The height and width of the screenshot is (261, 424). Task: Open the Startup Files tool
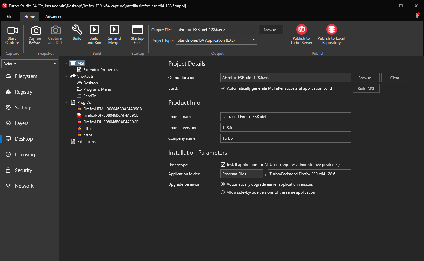pyautogui.click(x=137, y=34)
